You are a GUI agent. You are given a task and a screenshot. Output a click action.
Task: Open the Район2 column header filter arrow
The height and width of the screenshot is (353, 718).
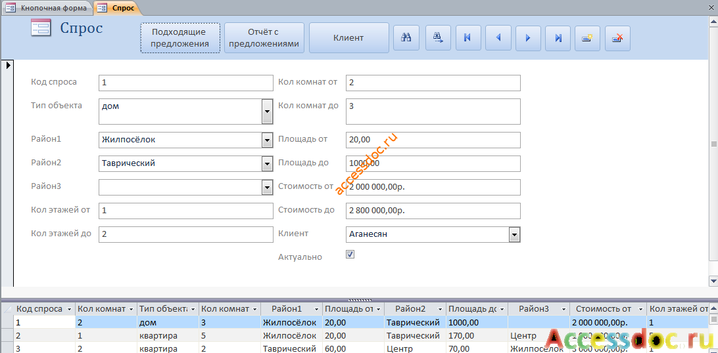click(441, 309)
